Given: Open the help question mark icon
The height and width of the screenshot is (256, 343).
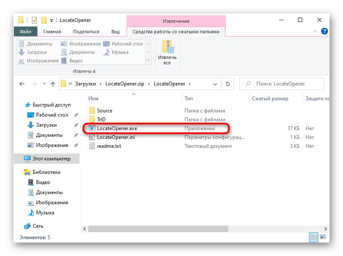Looking at the screenshot, I should pyautogui.click(x=324, y=31).
